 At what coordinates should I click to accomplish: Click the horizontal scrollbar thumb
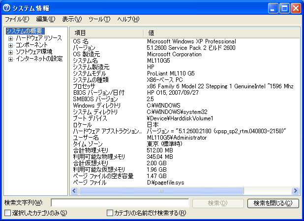pos(161,191)
